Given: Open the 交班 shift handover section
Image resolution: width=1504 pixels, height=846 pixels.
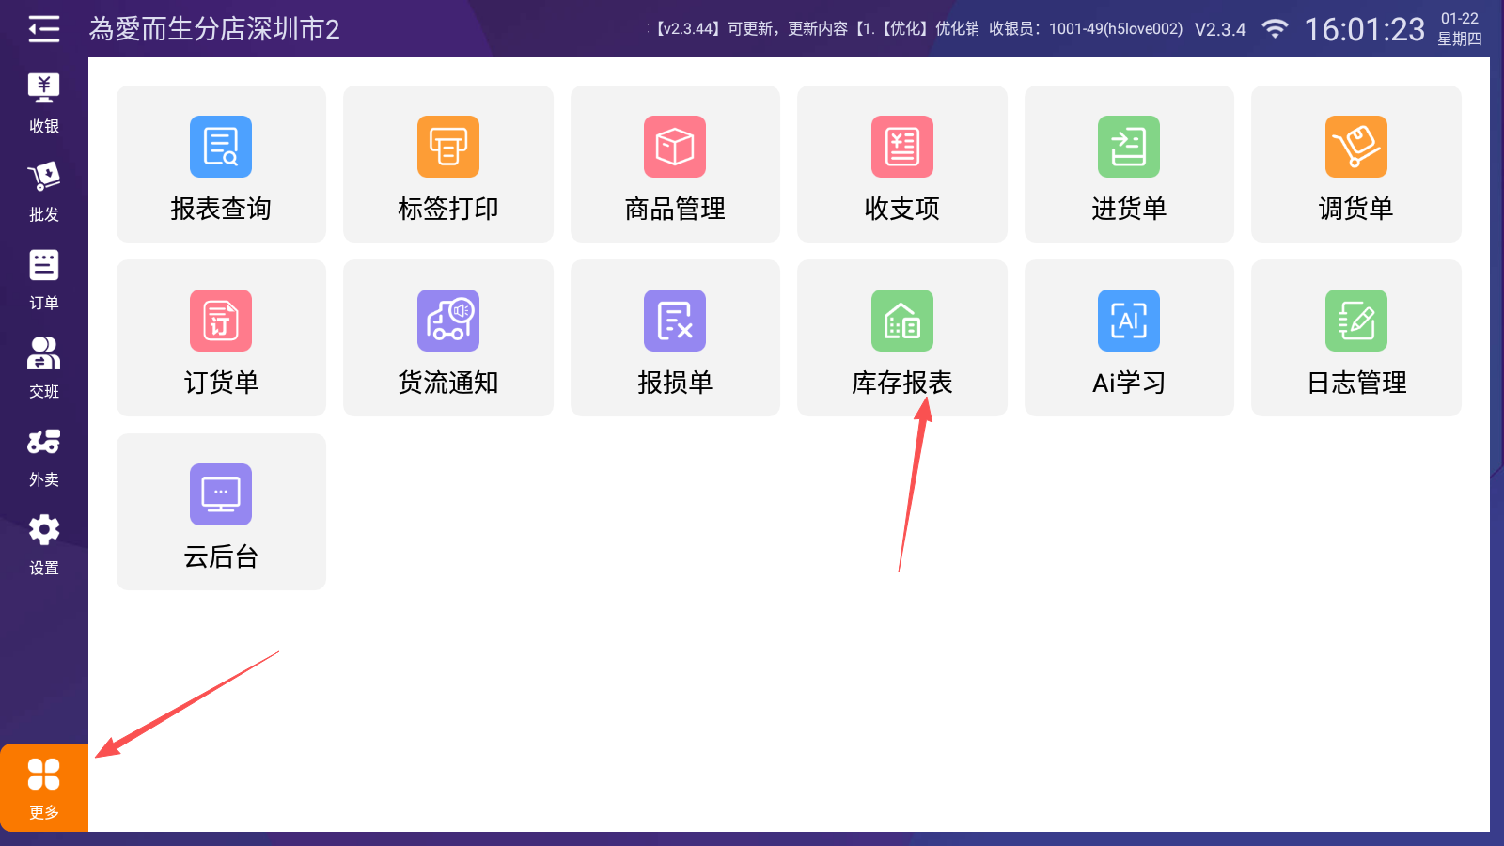Looking at the screenshot, I should [43, 368].
